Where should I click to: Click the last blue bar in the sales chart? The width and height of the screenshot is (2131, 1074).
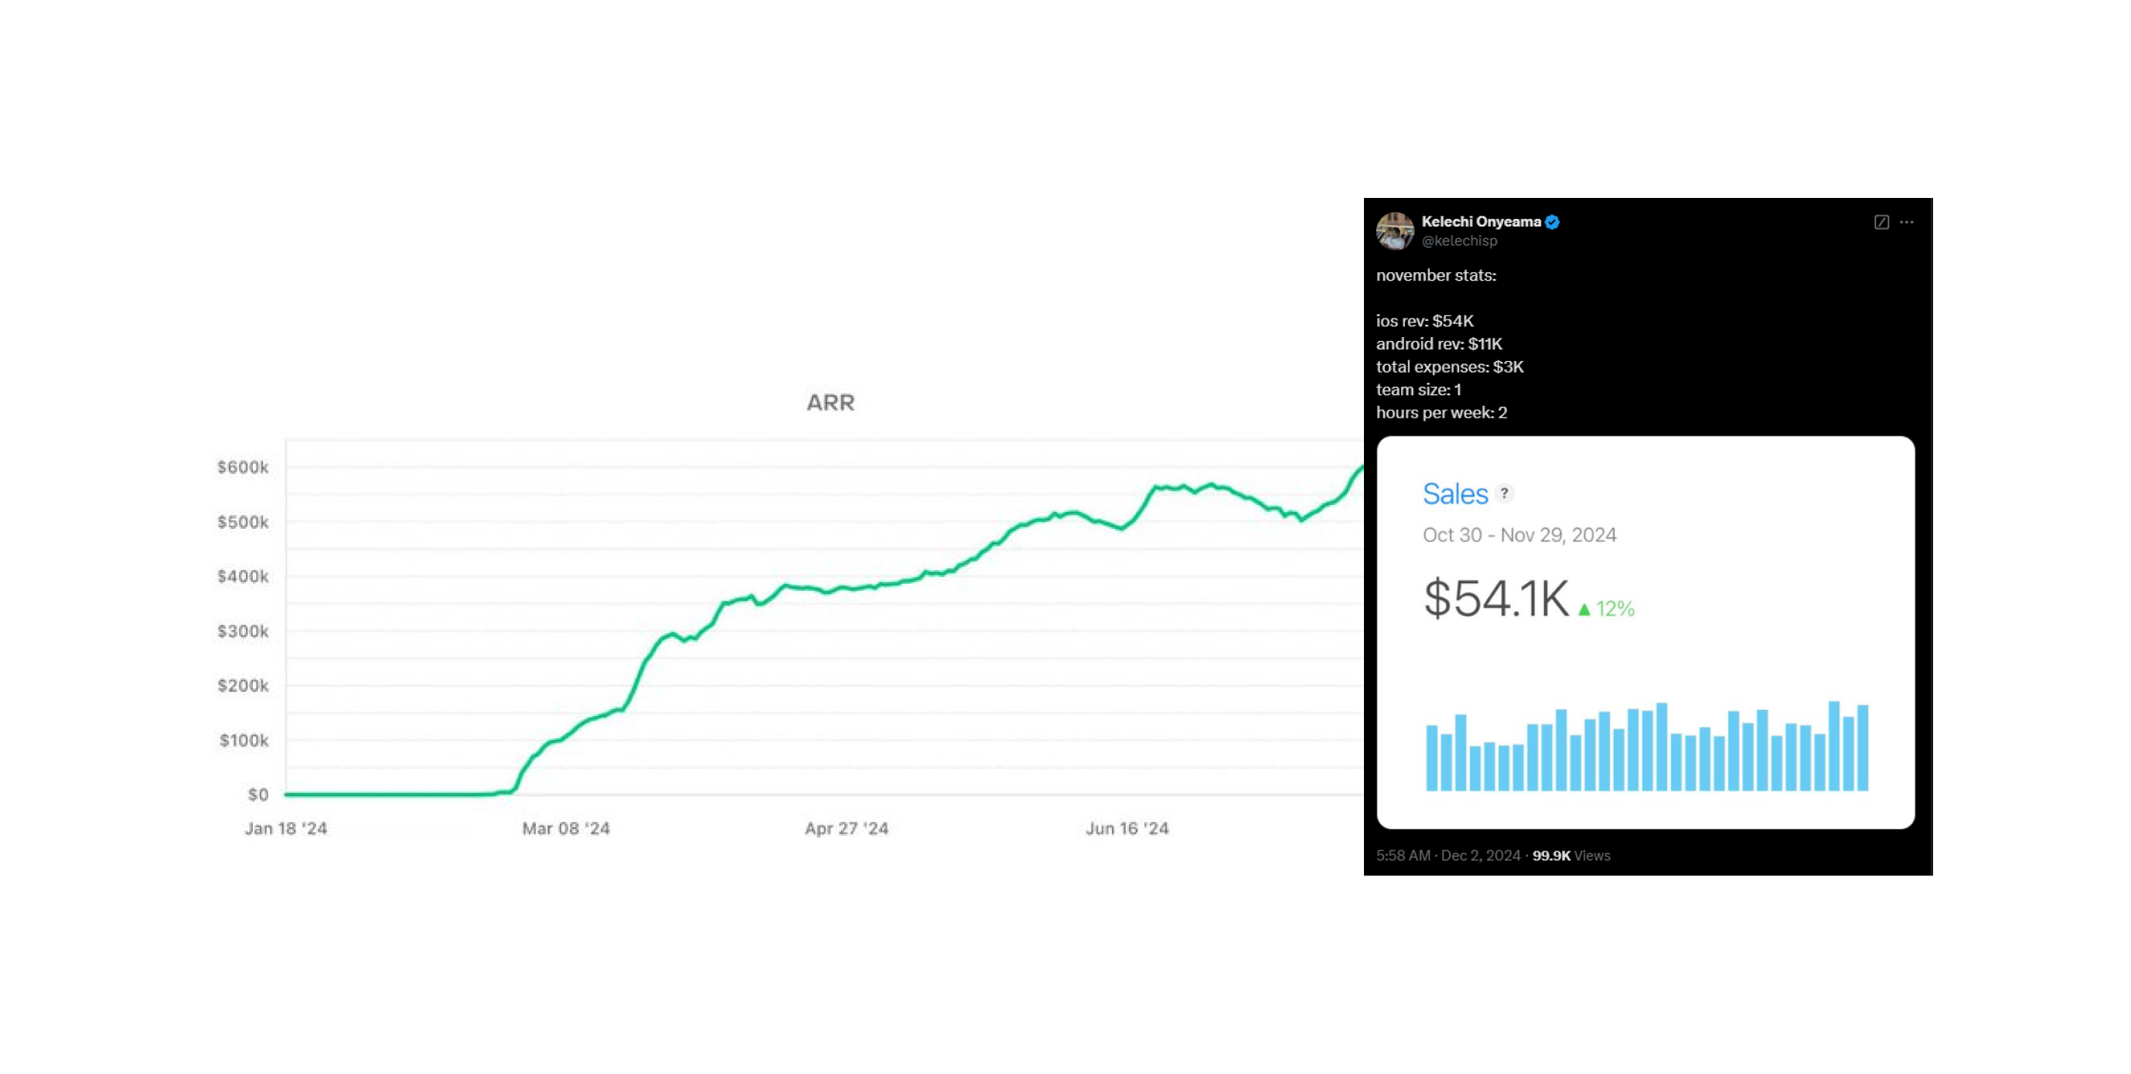point(1862,748)
